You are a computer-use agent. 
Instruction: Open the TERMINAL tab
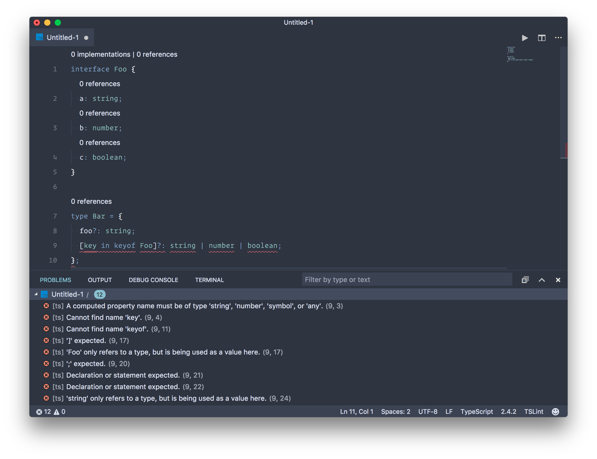209,280
